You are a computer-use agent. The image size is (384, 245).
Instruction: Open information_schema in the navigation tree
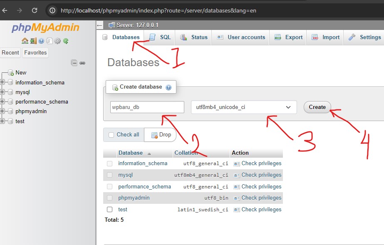40,83
